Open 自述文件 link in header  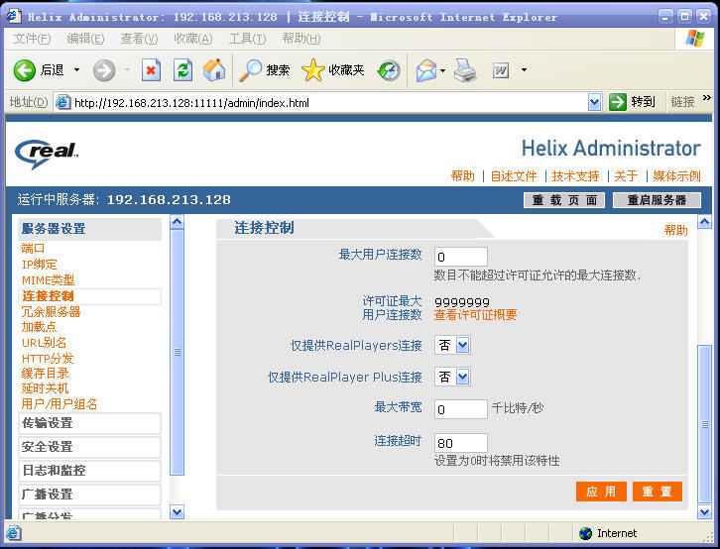point(514,176)
